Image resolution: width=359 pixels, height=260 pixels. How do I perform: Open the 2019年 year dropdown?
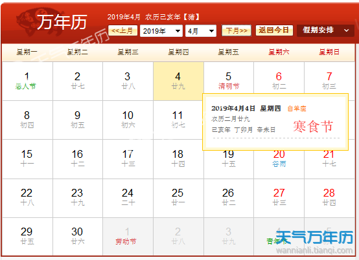point(161,31)
